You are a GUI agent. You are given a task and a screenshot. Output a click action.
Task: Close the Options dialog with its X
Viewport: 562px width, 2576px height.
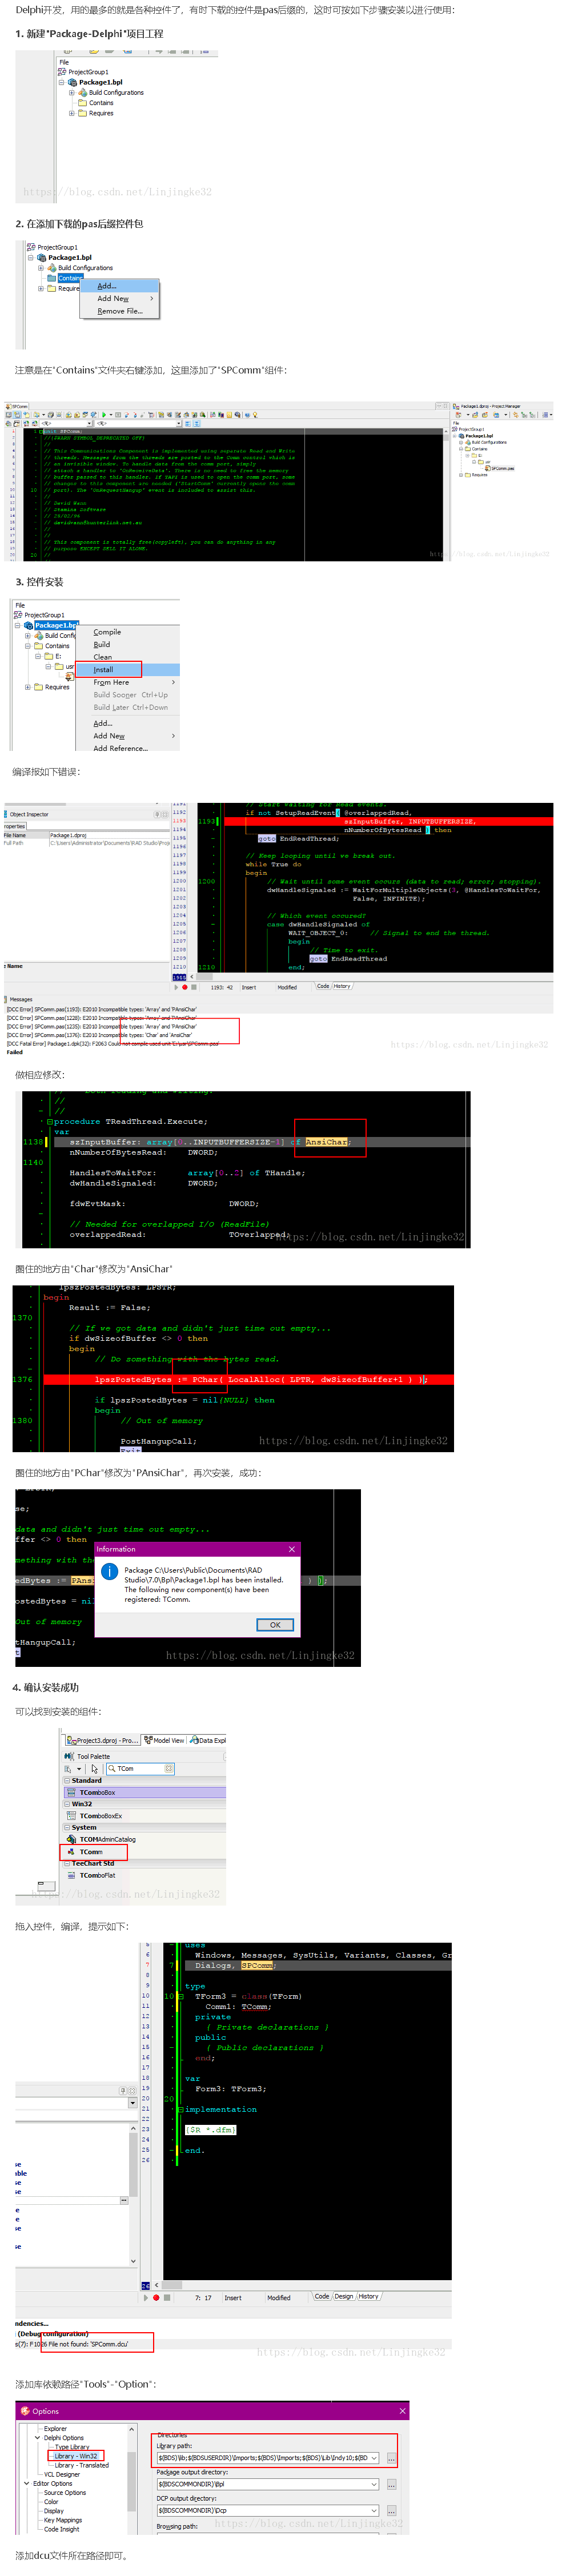click(x=402, y=2411)
